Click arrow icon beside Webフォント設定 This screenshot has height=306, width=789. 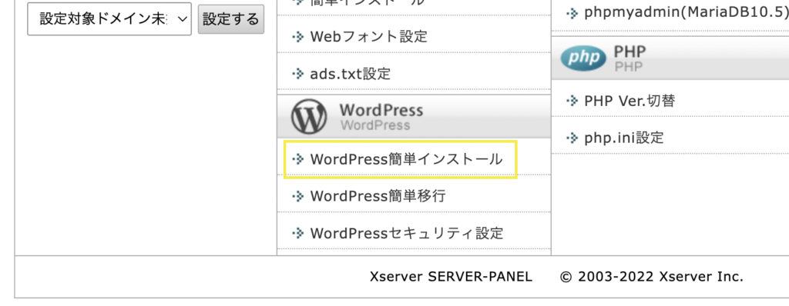pyautogui.click(x=298, y=37)
